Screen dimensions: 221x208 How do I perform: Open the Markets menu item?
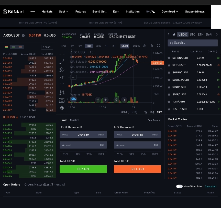coord(47,11)
